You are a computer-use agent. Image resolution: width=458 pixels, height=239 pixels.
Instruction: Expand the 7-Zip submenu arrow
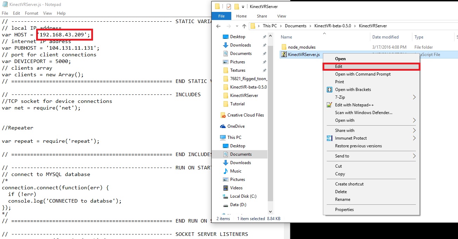coord(414,97)
